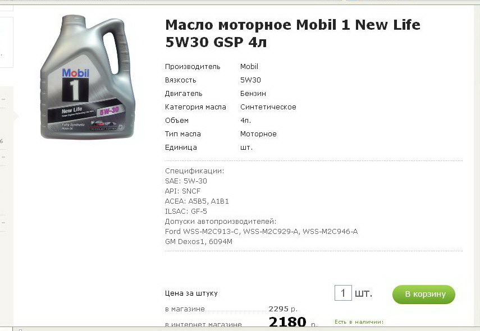Image resolution: width=480 pixels, height=331 pixels.
Task: Click the 2180 online store price
Action: (287, 322)
